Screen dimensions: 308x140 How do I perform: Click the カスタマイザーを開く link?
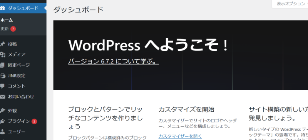point(180,136)
